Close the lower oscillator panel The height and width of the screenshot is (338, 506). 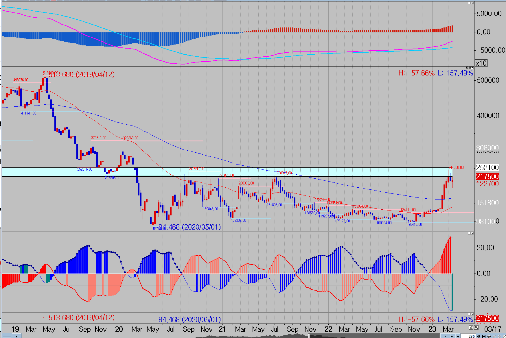coord(472,233)
